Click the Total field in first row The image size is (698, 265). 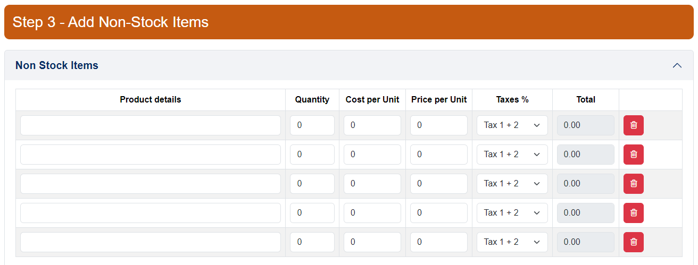(586, 125)
